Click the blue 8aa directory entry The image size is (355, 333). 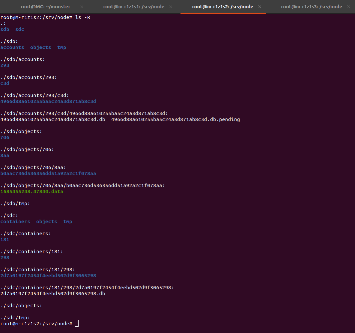[5, 155]
